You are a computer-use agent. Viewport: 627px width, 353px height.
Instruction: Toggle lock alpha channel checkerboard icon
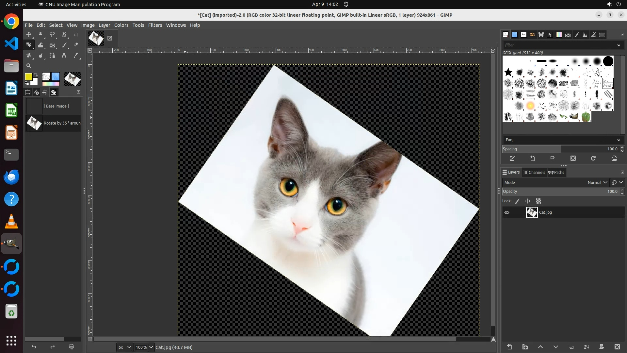pos(539,201)
